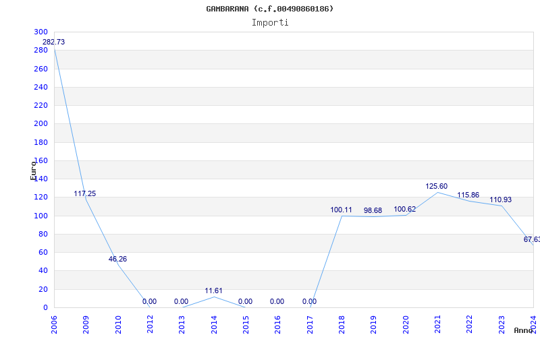Click the 2020 year label on x-axis

[x=406, y=325]
